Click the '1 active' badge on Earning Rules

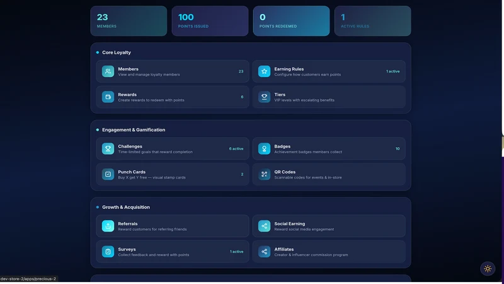point(392,71)
